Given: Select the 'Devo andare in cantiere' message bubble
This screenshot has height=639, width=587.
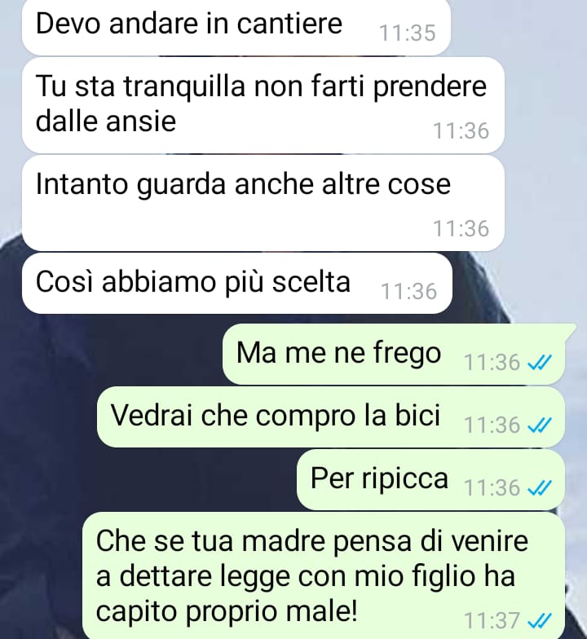Looking at the screenshot, I should tap(236, 26).
